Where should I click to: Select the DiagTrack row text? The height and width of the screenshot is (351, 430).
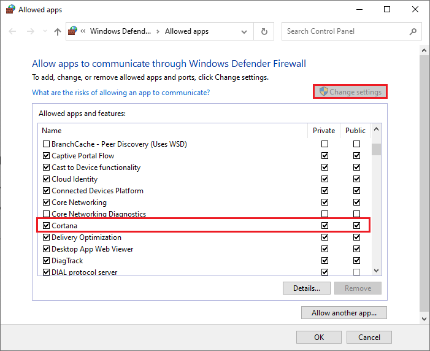(x=67, y=261)
